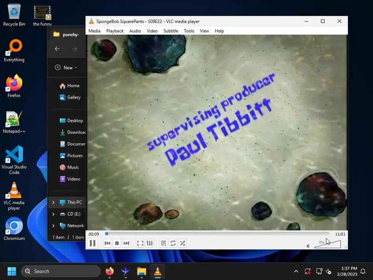
Task: Skip to previous media in VLC
Action: click(107, 243)
